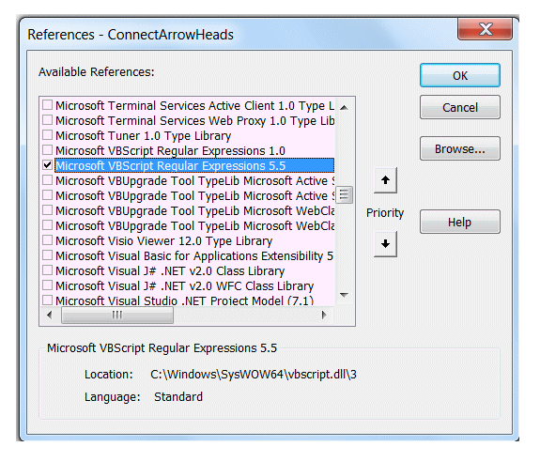Click the horizontal scroll left arrow
This screenshot has height=462, width=540.
pos(50,315)
